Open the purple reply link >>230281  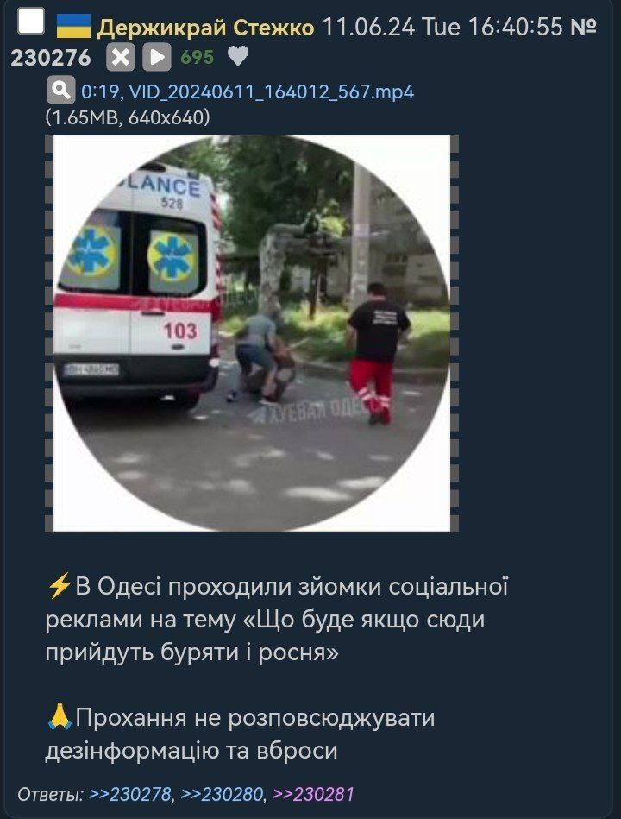point(313,795)
